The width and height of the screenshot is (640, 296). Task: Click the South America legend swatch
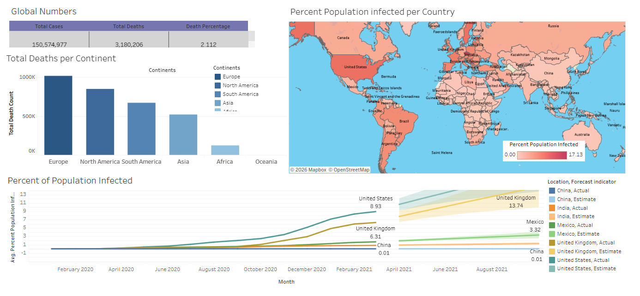pos(217,94)
